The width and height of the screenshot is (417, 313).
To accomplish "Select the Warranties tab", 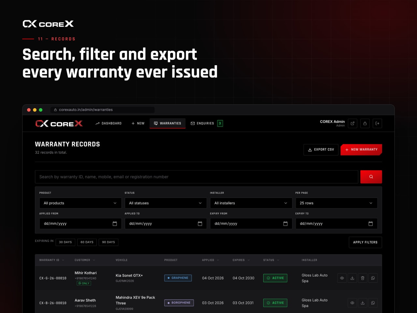I will click(x=167, y=123).
